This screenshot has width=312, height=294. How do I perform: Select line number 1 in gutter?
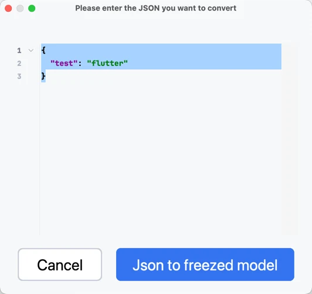(19, 51)
